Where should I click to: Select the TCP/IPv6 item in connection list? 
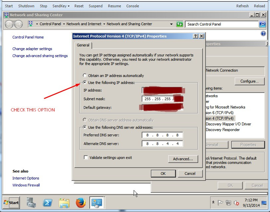[x=220, y=113]
